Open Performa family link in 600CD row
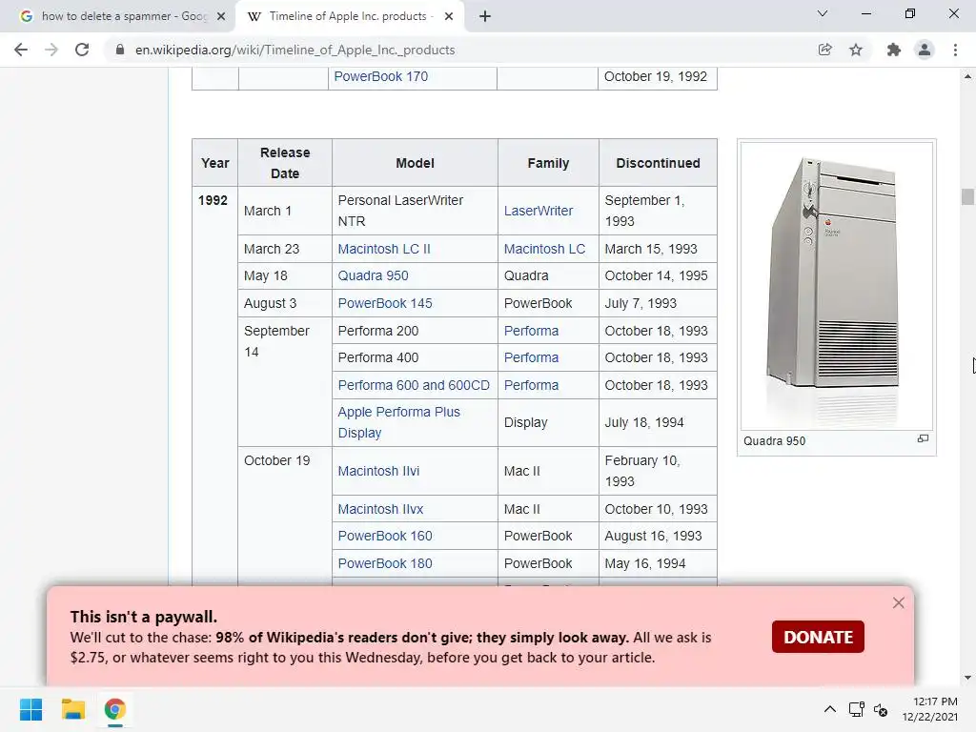The image size is (976, 732). coord(532,385)
